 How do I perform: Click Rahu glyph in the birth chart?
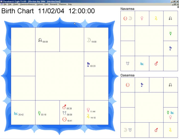click(40, 40)
